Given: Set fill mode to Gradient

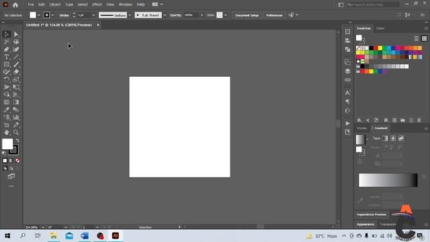Looking at the screenshot, I should click(x=11, y=161).
